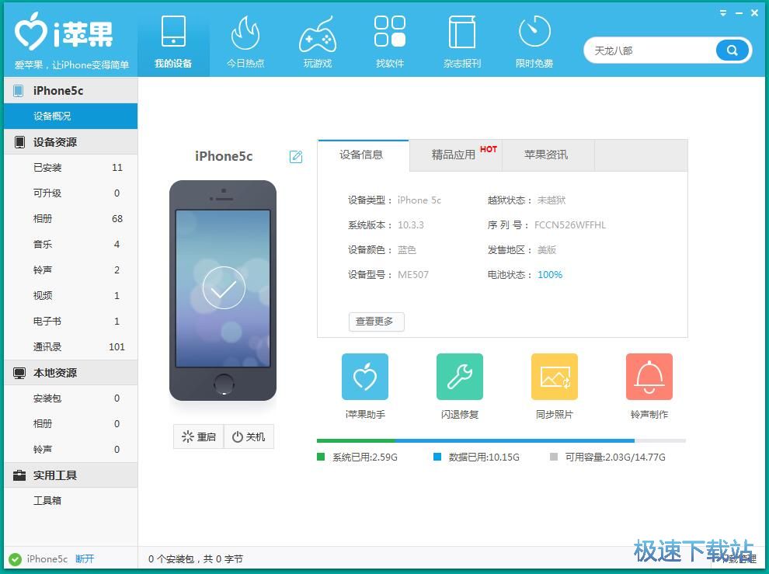Image resolution: width=769 pixels, height=574 pixels.
Task: Click the iPhone preview image
Action: pyautogui.click(x=223, y=290)
